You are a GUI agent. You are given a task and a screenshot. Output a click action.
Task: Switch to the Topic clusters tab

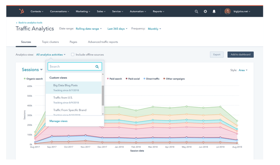(50, 42)
